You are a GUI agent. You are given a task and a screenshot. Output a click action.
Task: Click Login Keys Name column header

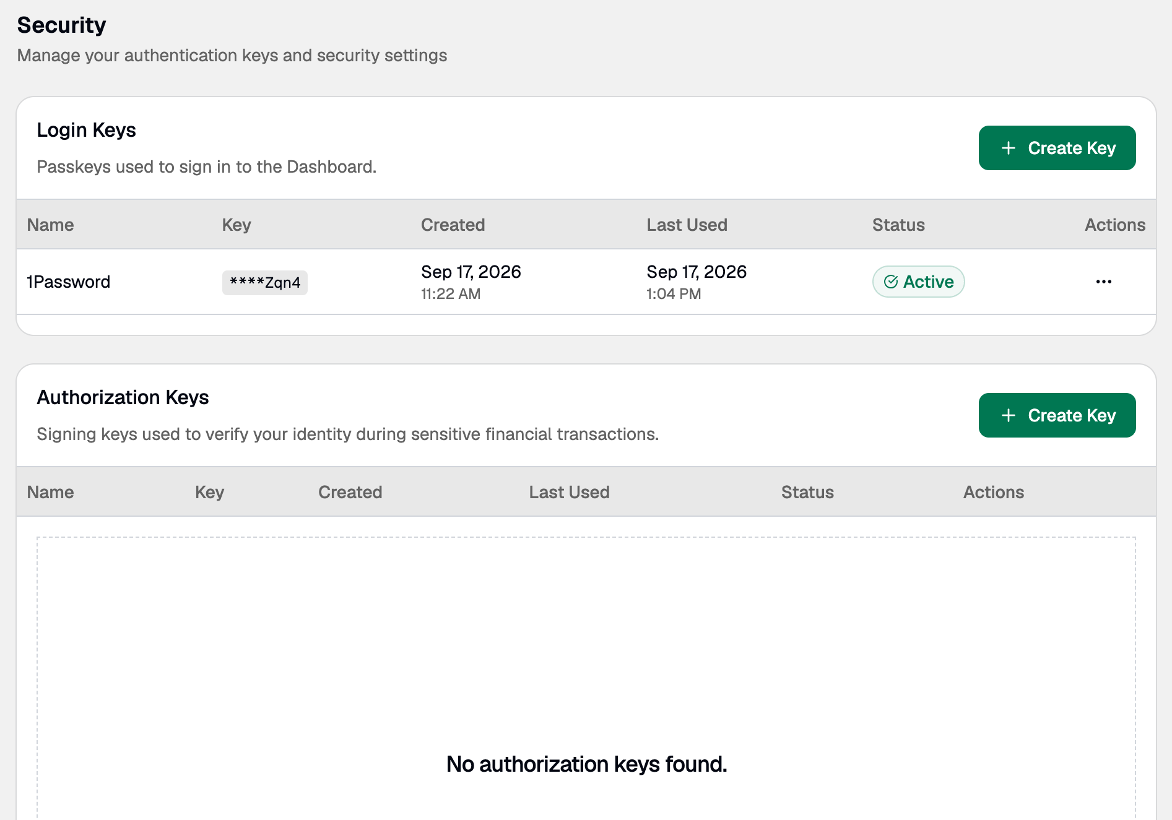51,225
